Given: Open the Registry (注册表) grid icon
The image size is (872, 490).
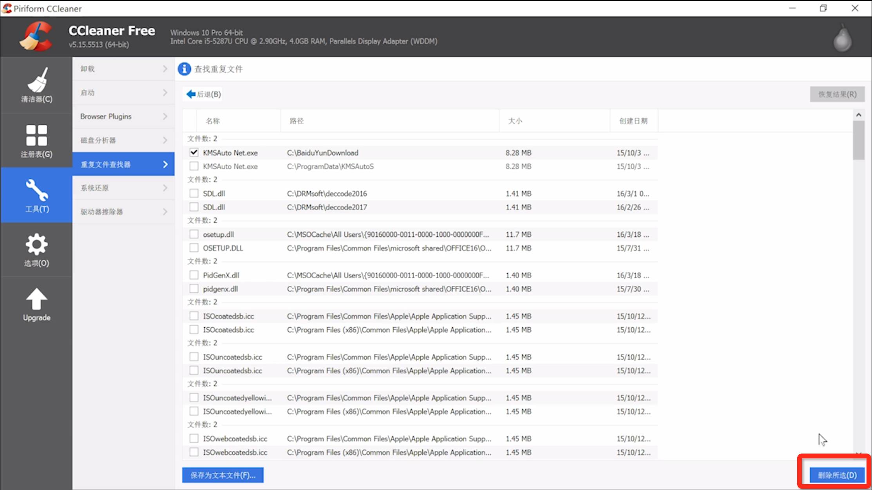Looking at the screenshot, I should [36, 135].
